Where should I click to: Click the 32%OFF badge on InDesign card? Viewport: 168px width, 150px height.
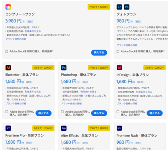pyautogui.click(x=154, y=67)
